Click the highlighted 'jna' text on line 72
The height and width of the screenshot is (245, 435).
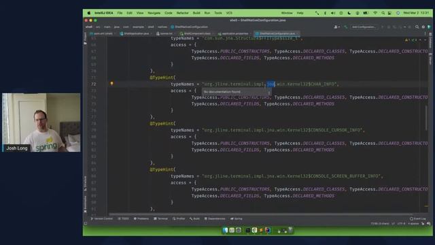click(271, 84)
